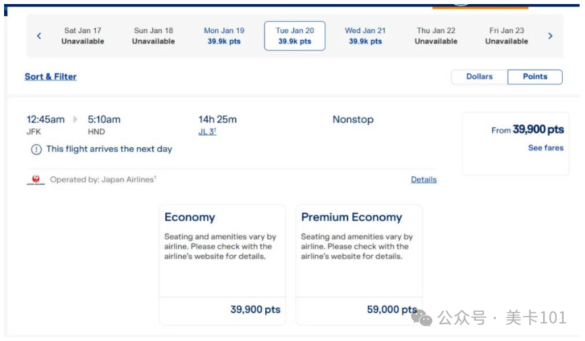The width and height of the screenshot is (585, 341).
Task: Select Mon Jan 19 date tab
Action: point(224,36)
